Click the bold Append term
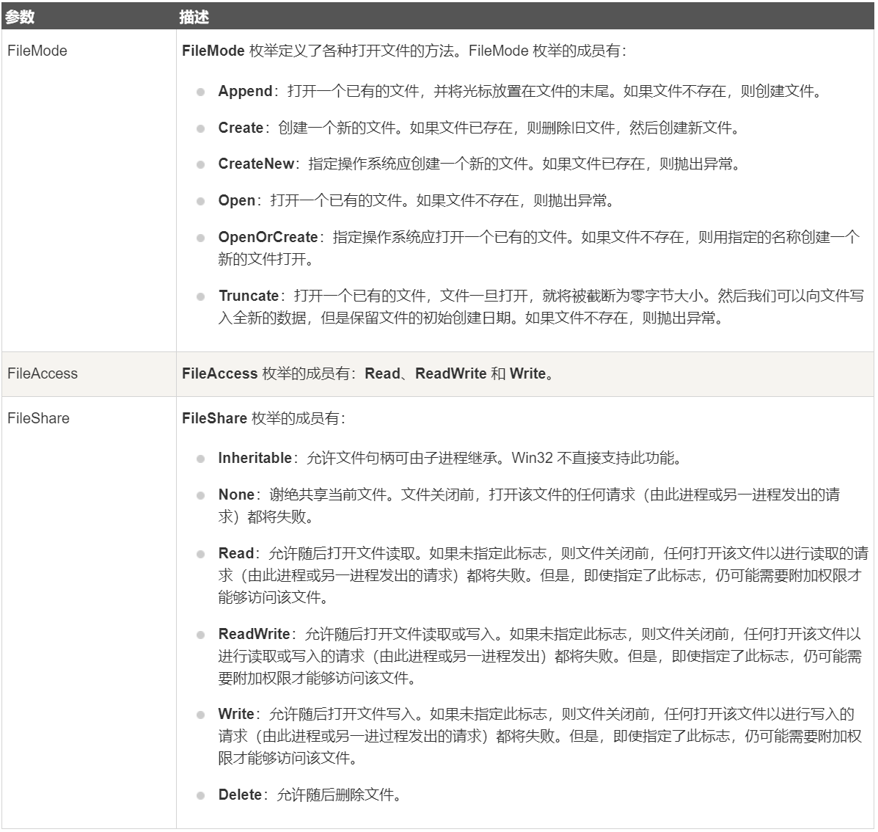 (245, 92)
